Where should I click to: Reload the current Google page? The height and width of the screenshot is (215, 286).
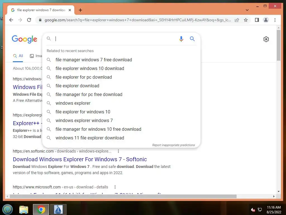click(29, 20)
